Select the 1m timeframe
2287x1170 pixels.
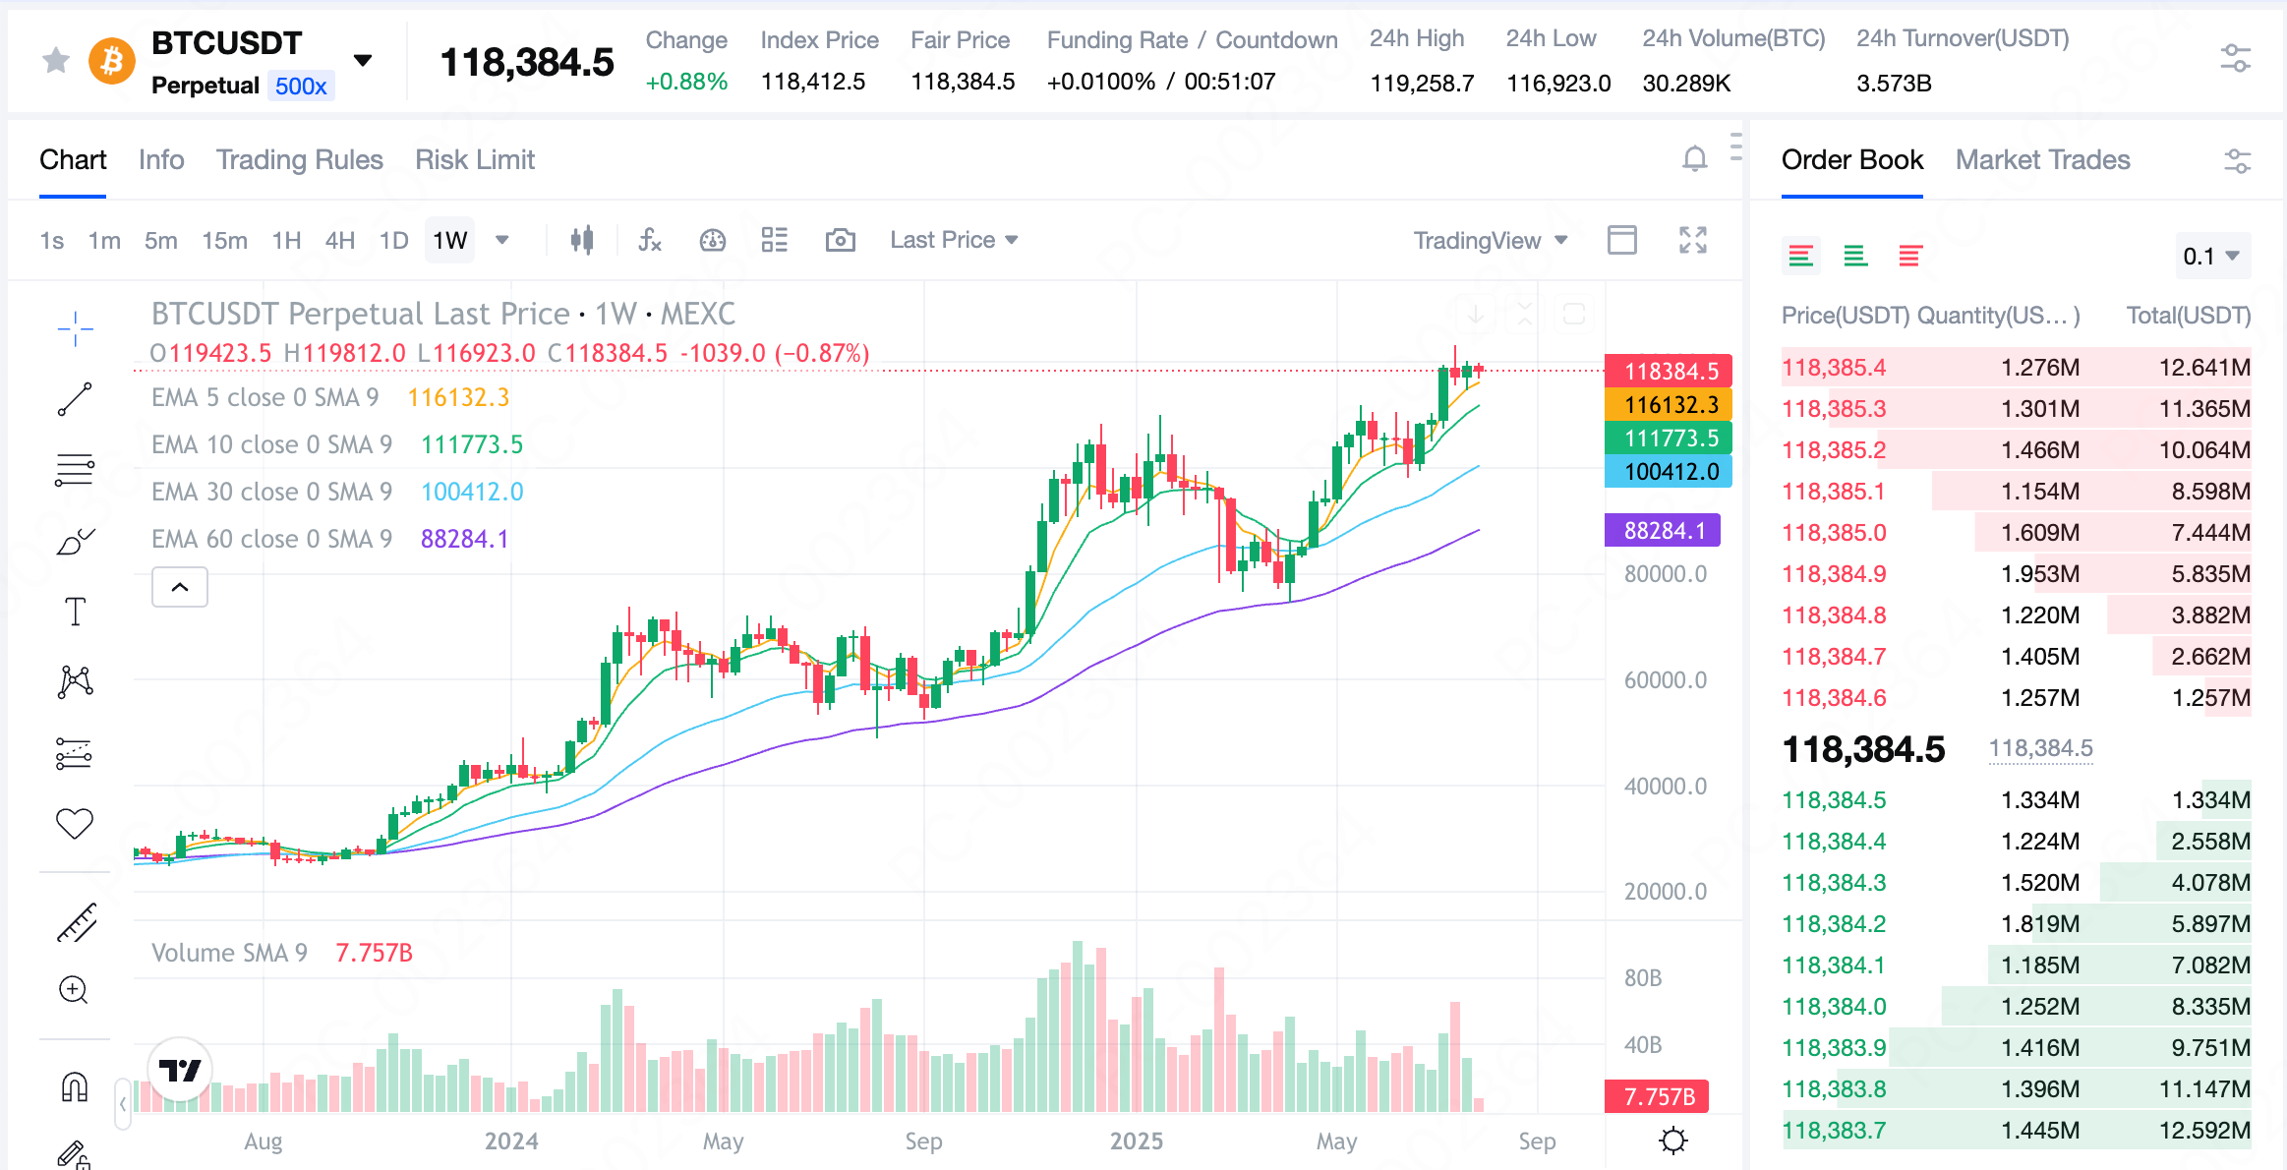pos(104,240)
